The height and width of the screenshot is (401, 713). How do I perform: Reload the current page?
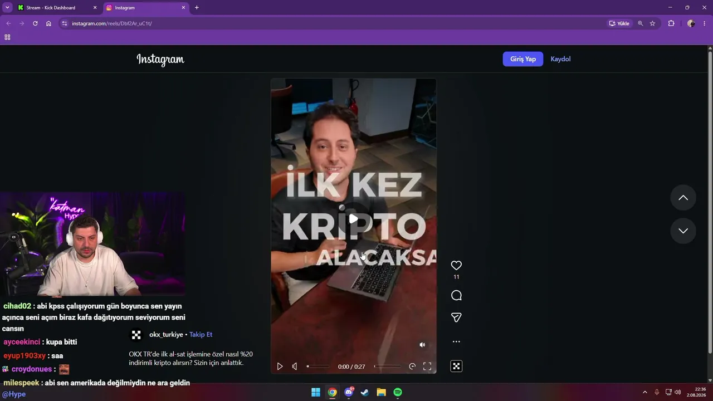(35, 23)
